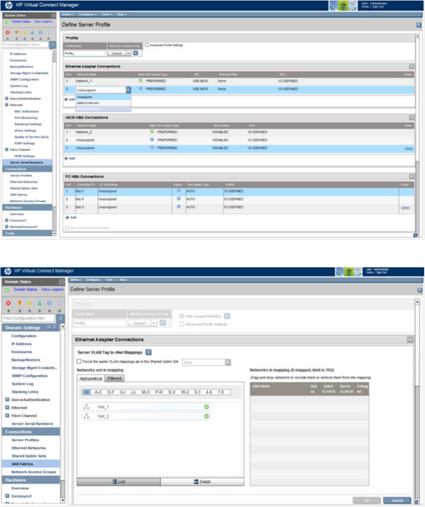The width and height of the screenshot is (425, 507).
Task: Click help icon beside Hide Unused FlexNICs
Action: (227, 316)
